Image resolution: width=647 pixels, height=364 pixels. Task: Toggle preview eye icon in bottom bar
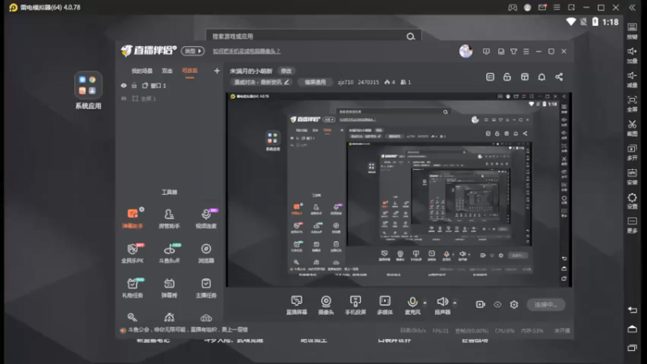coord(497,305)
